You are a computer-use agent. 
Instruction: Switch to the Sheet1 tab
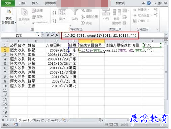coord(24,120)
